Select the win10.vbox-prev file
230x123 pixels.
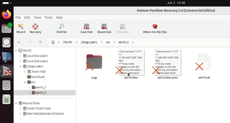pos(168,64)
